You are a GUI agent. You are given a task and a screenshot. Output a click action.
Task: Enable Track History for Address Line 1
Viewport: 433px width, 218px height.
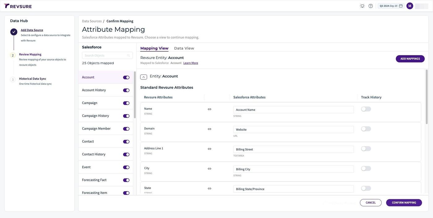pyautogui.click(x=366, y=149)
